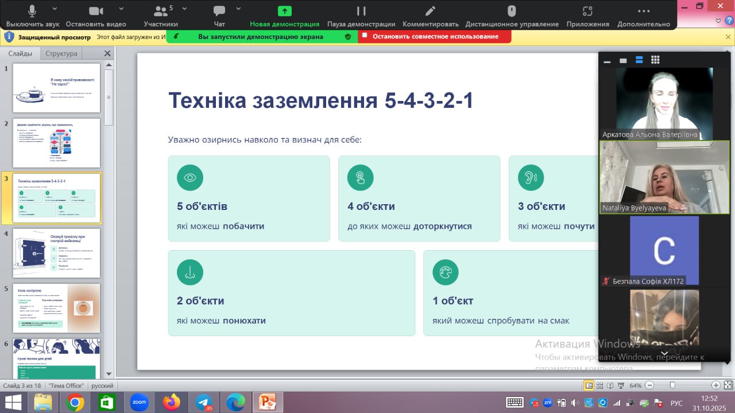Open the Participants panel
Image resolution: width=735 pixels, height=413 pixels.
click(x=160, y=11)
